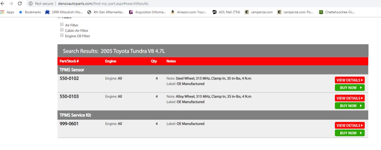381x150 pixels.
Task: Click the Steel Wheel, 315 MHz note
Action: (209, 79)
